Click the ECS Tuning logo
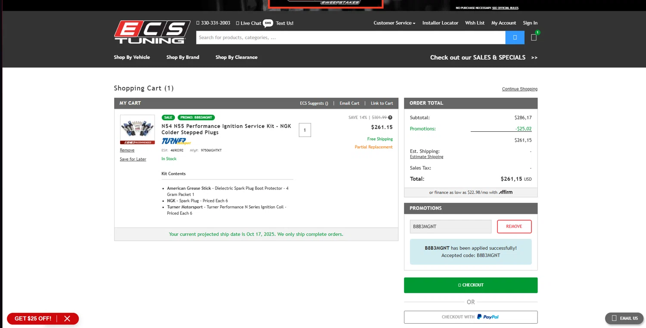This screenshot has height=328, width=646. [152, 32]
